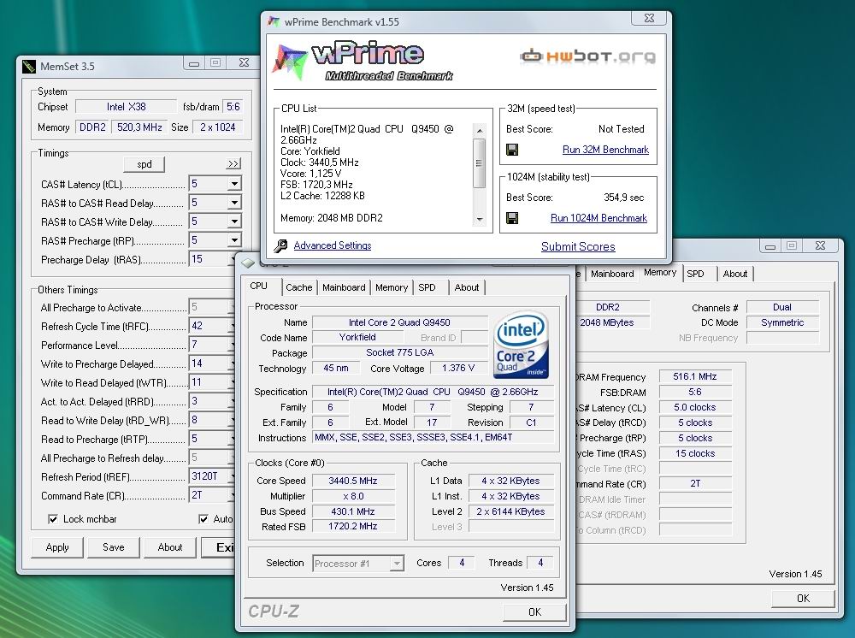Select the CPU tab in front CPU-Z
This screenshot has width=855, height=638.
coord(259,287)
